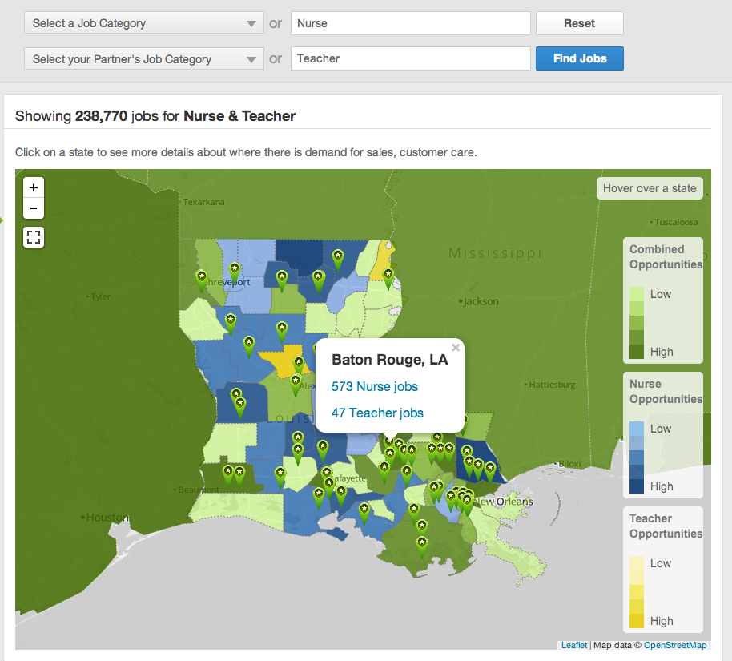Zoom out of the map
This screenshot has height=661, width=732.
(34, 209)
